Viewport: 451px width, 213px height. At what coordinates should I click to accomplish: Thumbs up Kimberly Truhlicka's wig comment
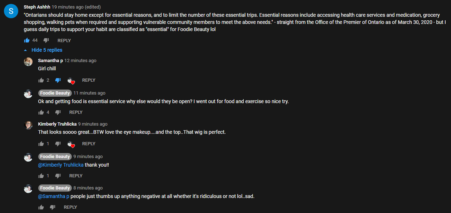(x=41, y=144)
